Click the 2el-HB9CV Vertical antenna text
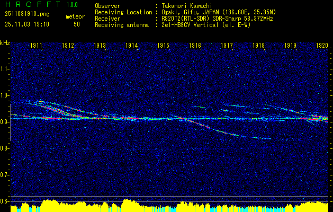This screenshot has height=212, width=333. coord(206,25)
